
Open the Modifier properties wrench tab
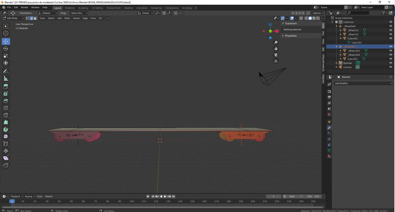pyautogui.click(x=329, y=127)
